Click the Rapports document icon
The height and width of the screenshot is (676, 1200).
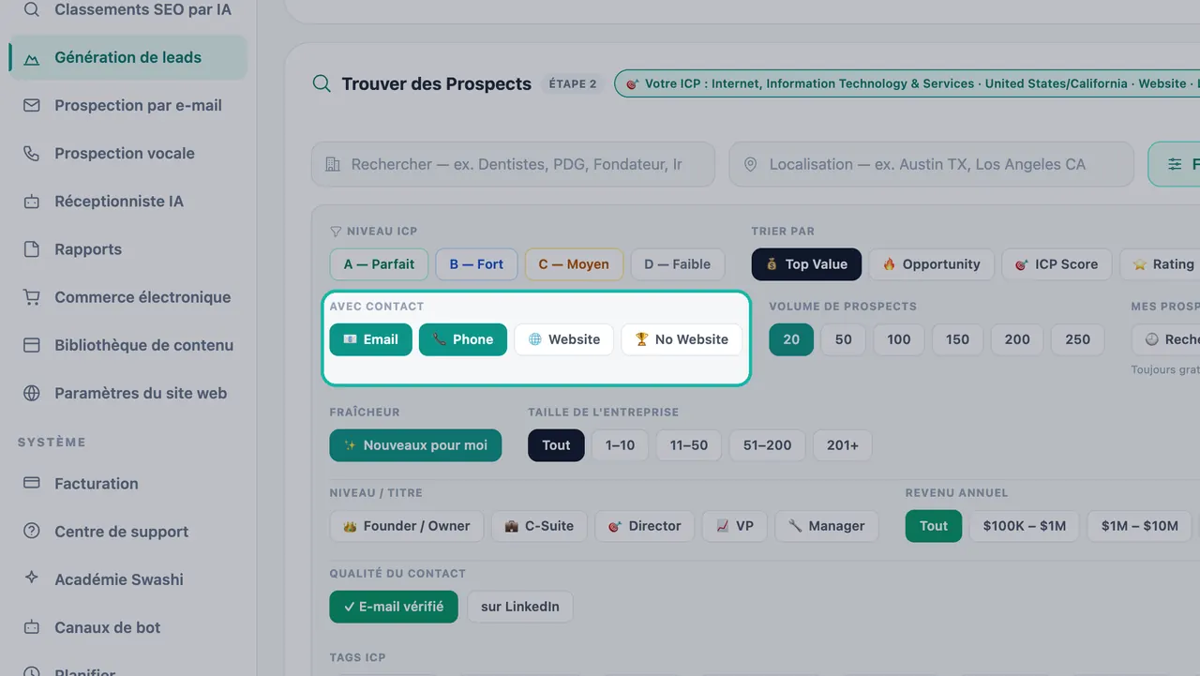pos(32,249)
